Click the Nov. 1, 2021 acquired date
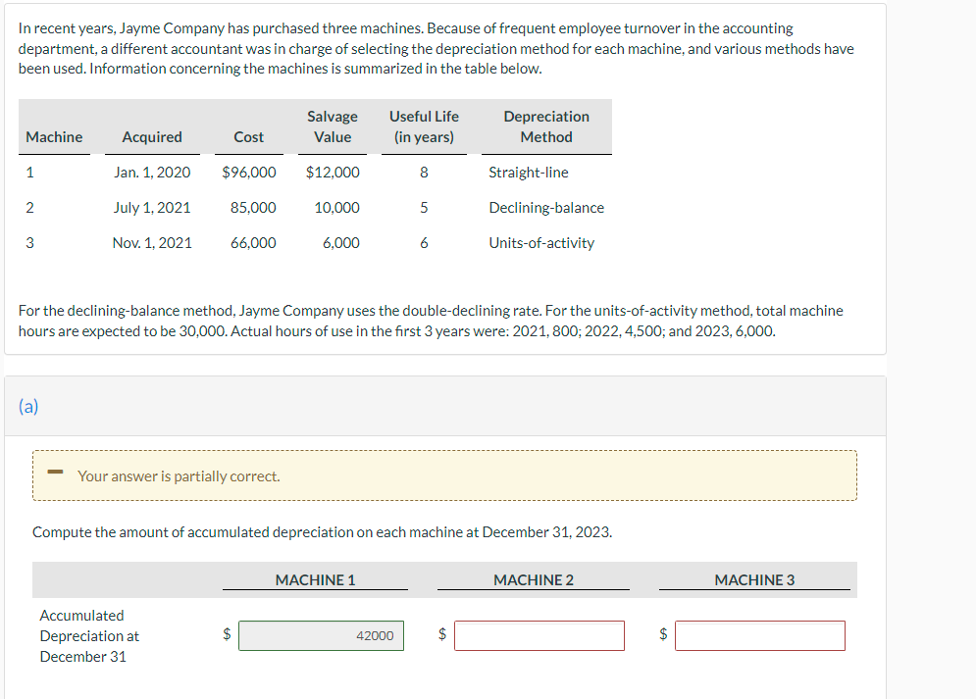976x699 pixels. 152,243
